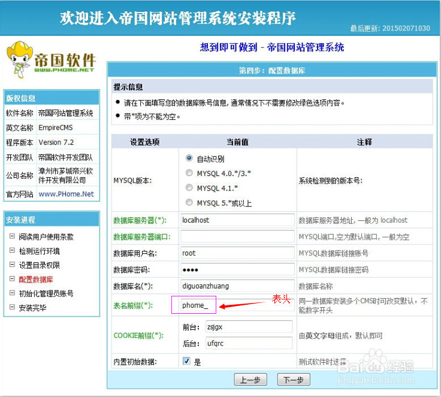The height and width of the screenshot is (397, 441).
Task: Click the 测试软件时选择 note
Action: (322, 362)
